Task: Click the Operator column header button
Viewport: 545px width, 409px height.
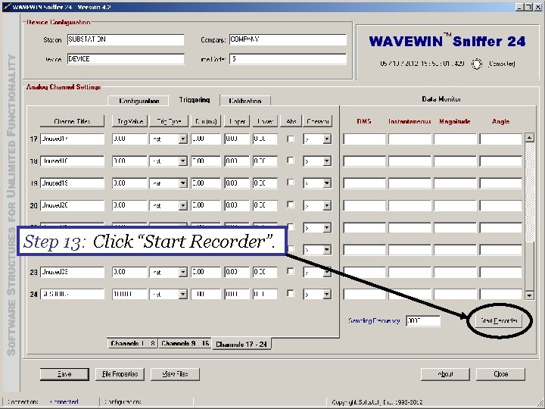Action: pyautogui.click(x=317, y=121)
